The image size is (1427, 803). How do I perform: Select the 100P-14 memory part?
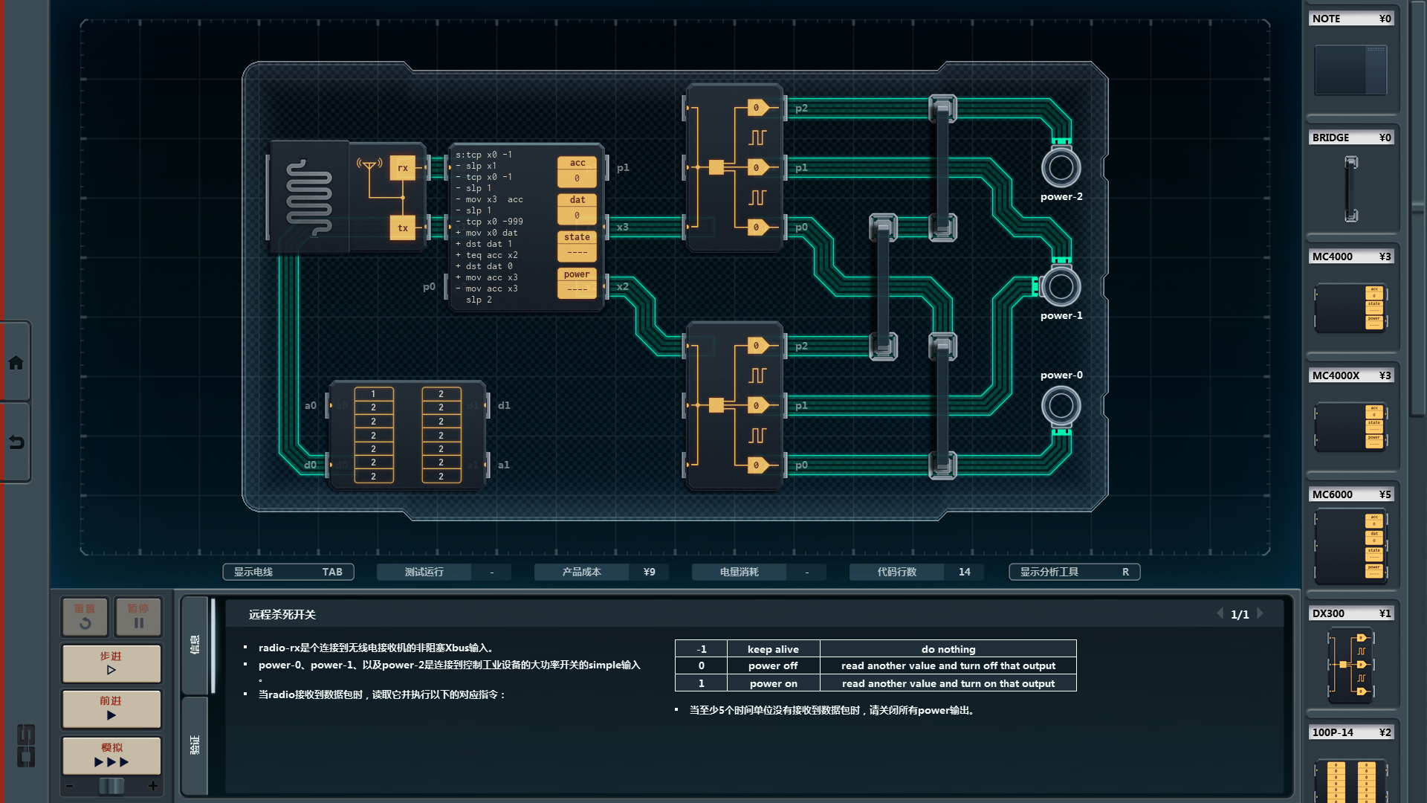(1350, 779)
